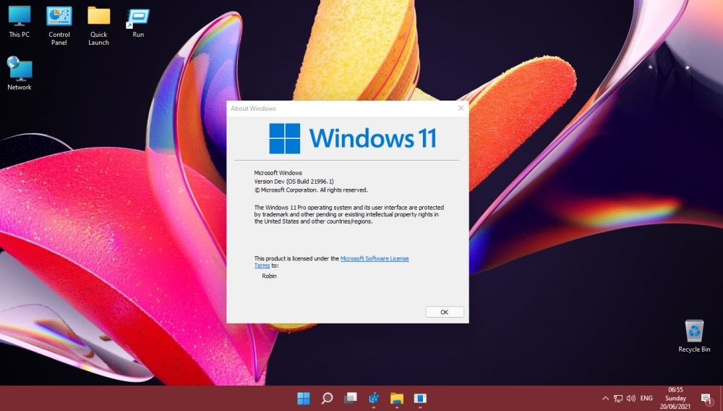Click the blue app icon next to Task View

point(374,398)
